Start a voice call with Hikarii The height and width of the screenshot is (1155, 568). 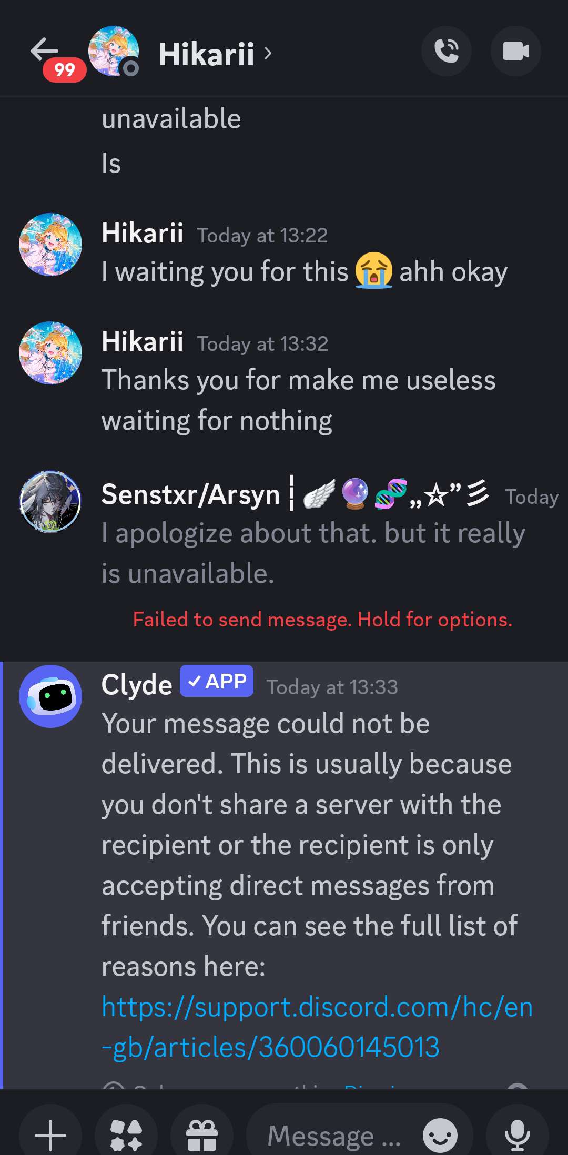coord(447,51)
